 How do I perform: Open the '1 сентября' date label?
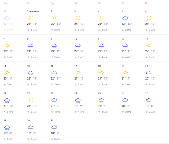coord(33,12)
